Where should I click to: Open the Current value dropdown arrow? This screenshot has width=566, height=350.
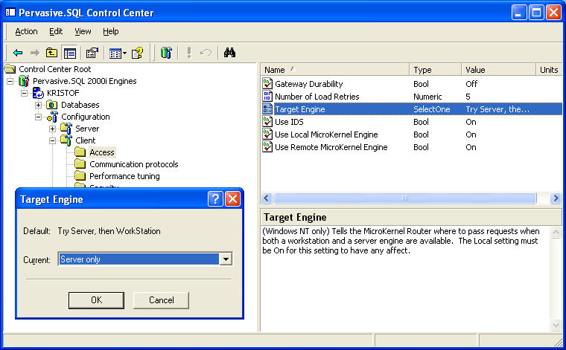click(226, 259)
